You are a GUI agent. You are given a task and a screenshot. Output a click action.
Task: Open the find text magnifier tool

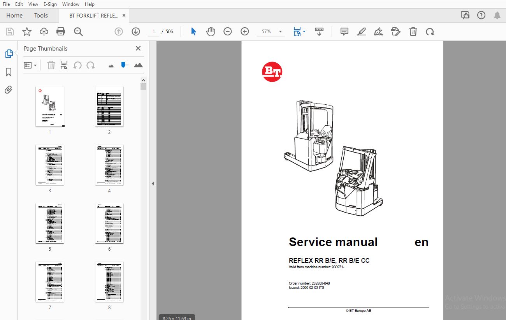tap(78, 32)
